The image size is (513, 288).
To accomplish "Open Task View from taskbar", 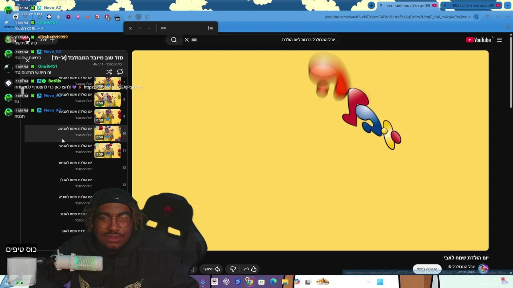I will pos(308,282).
